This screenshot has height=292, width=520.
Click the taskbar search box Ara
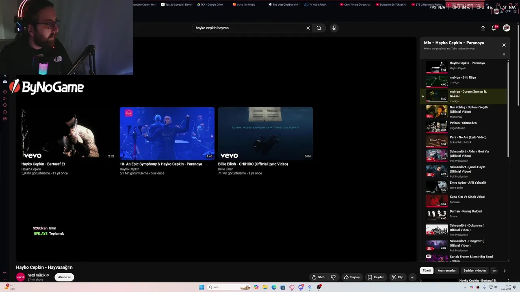(229, 287)
